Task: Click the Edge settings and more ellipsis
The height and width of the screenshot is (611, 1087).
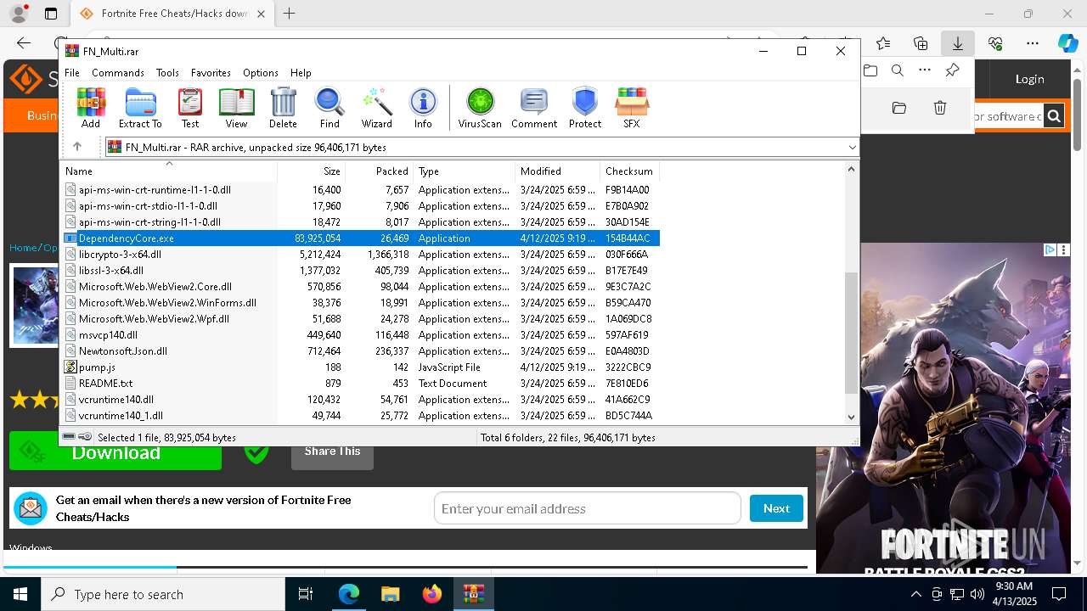Action: [1032, 43]
